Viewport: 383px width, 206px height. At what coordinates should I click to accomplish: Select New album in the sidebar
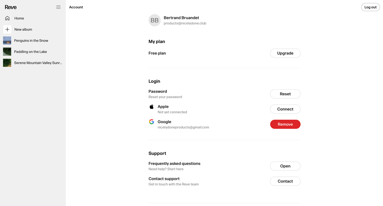pos(33,29)
